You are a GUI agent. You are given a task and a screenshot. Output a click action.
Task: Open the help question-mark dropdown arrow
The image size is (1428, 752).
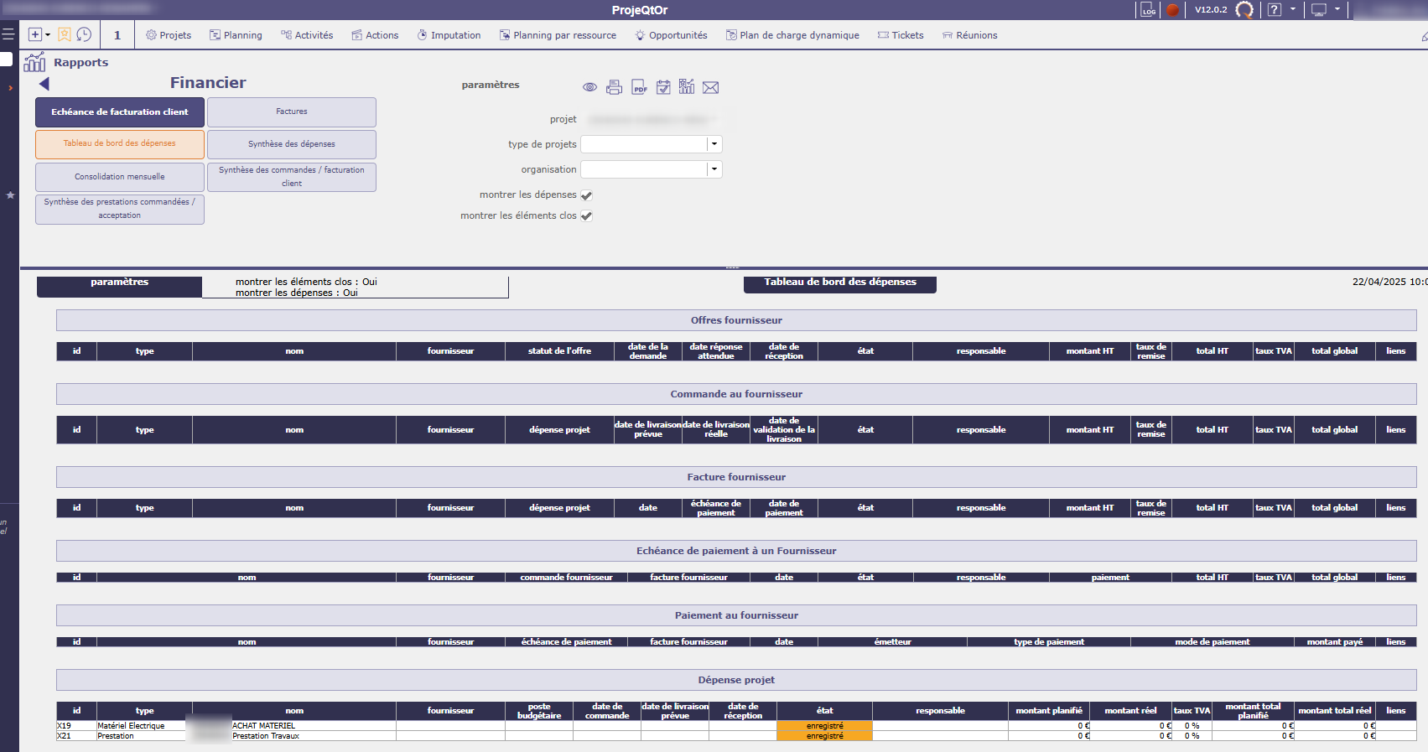(1292, 9)
